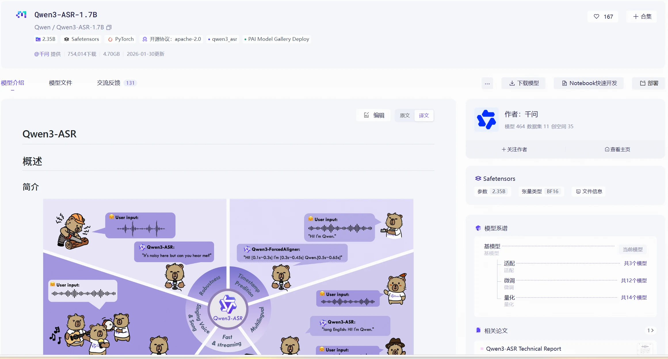Click the 编辑 edit pencil icon
Viewport: 668px width, 359px height.
[x=366, y=115]
